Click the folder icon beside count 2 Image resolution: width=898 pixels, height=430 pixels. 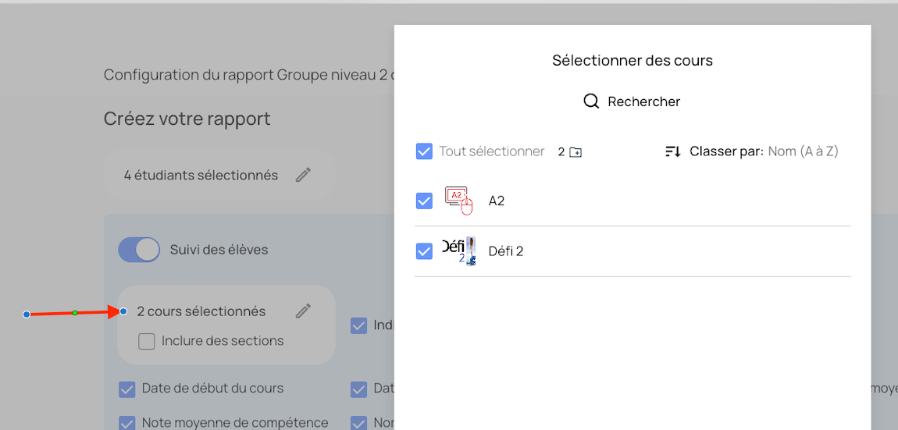(x=576, y=152)
